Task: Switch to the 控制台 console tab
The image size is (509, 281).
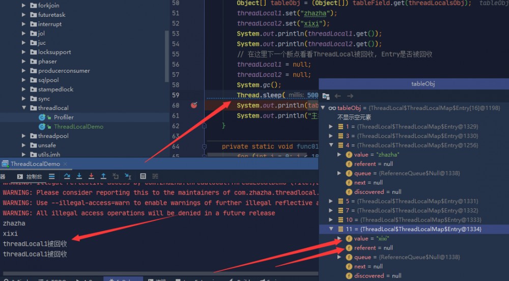Action: coord(30,177)
